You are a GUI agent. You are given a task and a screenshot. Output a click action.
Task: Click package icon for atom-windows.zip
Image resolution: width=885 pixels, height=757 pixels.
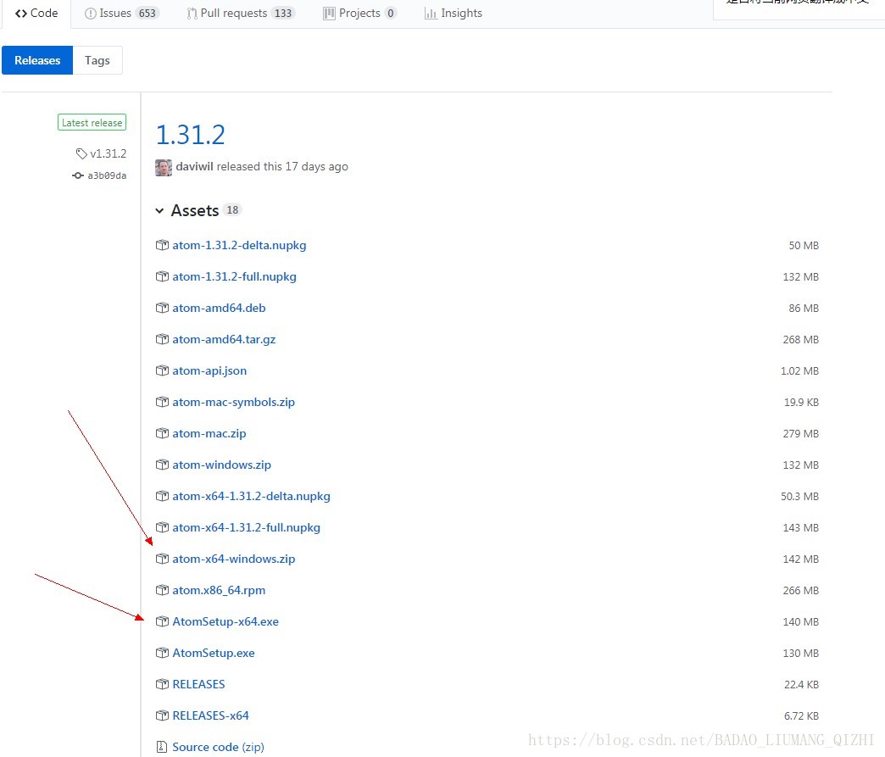tap(162, 464)
